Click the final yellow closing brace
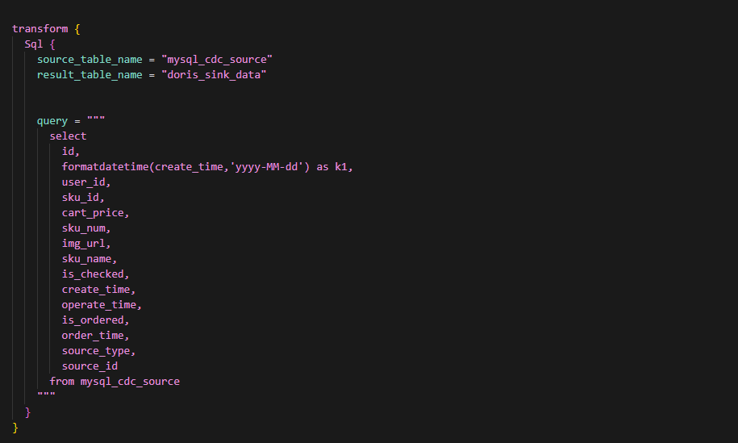738x443 pixels. coord(15,428)
